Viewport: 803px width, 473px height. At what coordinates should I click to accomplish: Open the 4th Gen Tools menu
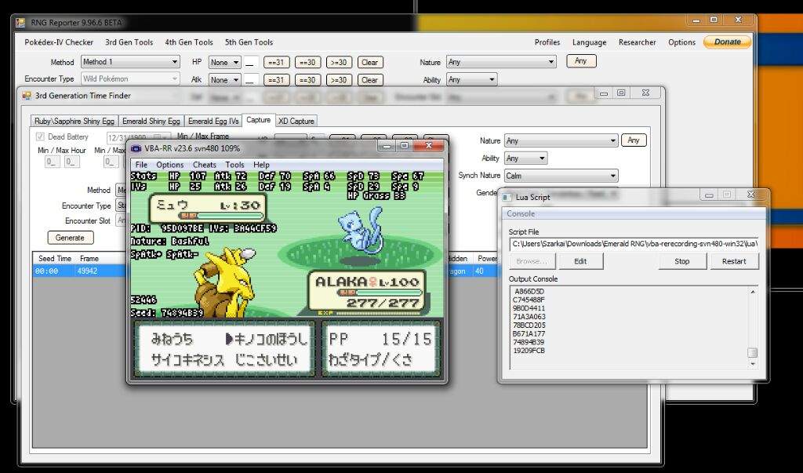pyautogui.click(x=189, y=42)
